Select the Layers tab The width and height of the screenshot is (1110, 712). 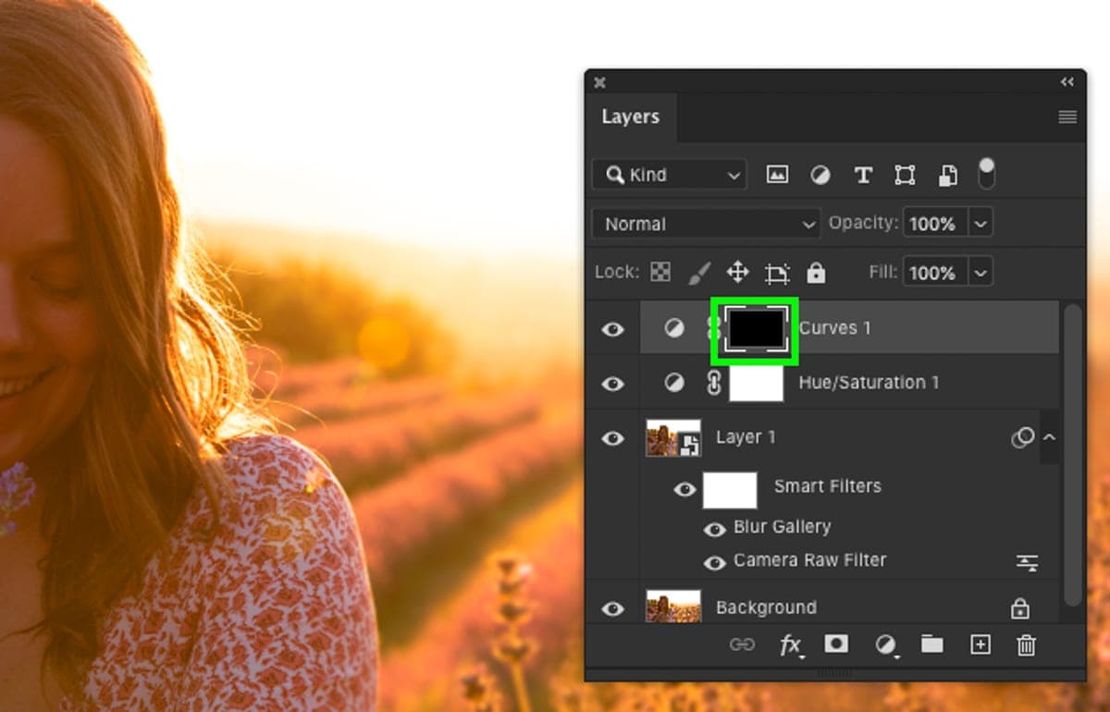click(x=631, y=117)
